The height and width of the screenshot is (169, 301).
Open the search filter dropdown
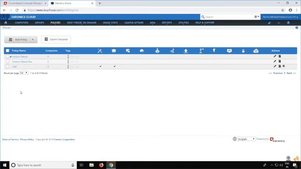point(257,17)
